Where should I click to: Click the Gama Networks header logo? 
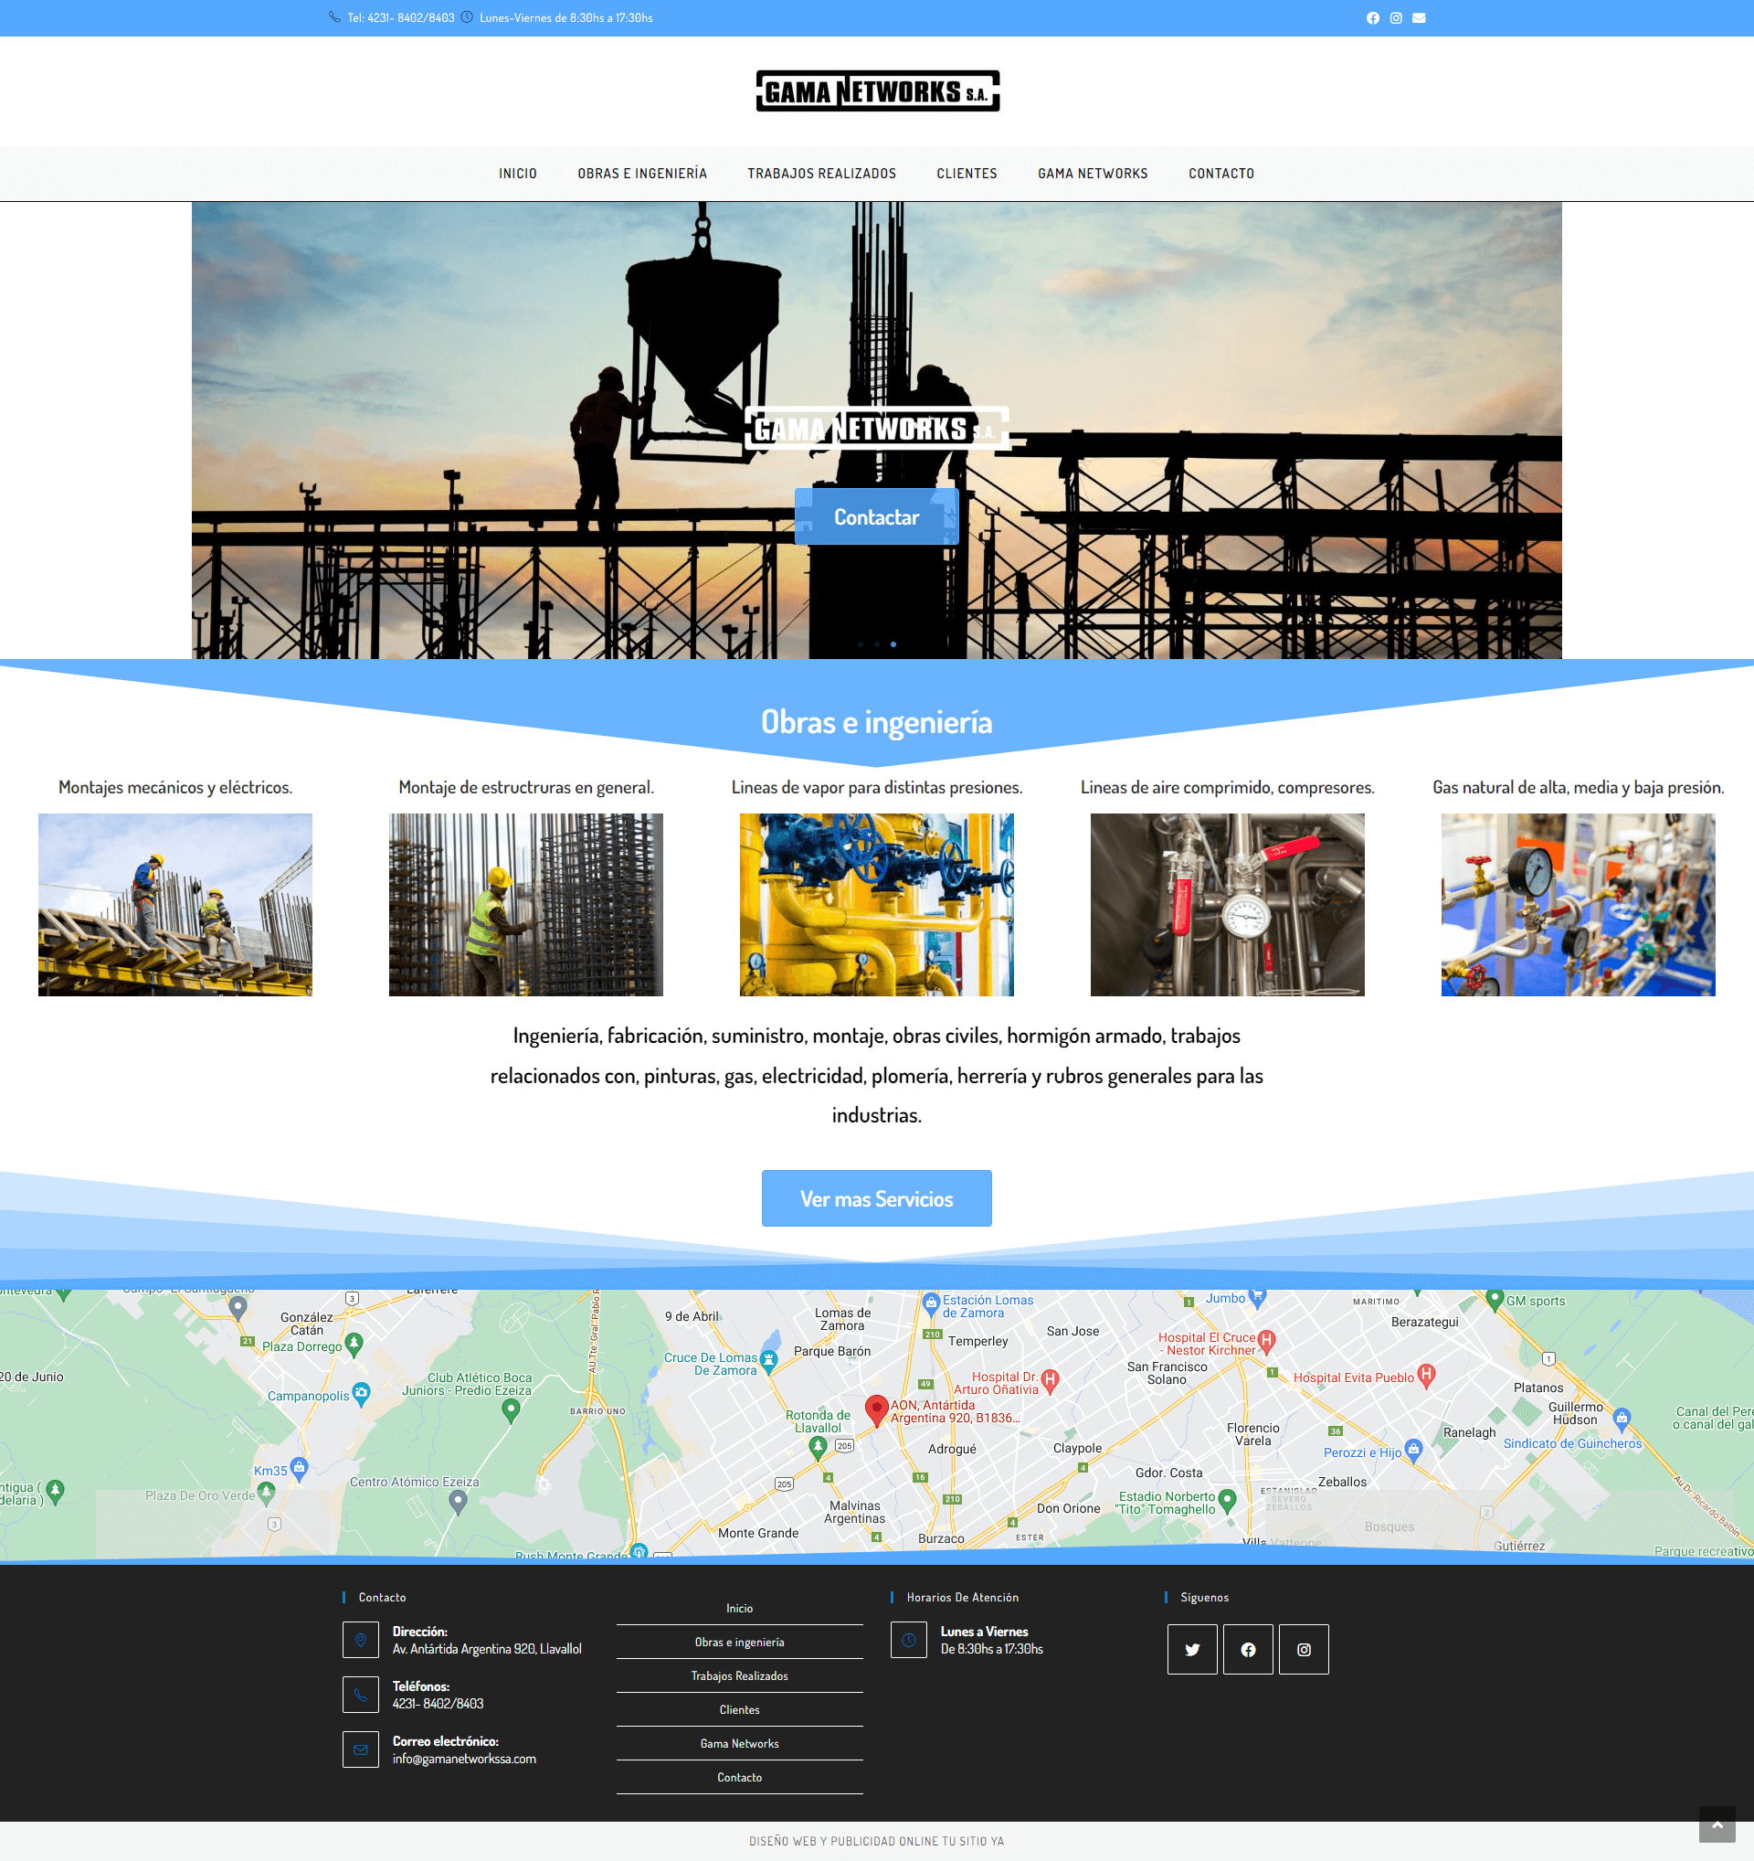pos(878,90)
